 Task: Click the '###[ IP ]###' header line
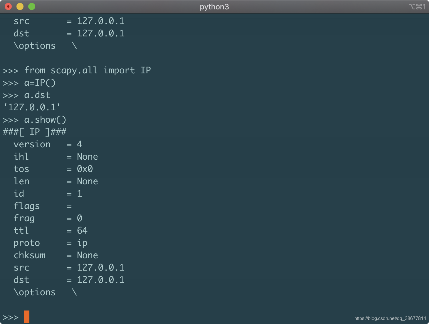(x=35, y=132)
